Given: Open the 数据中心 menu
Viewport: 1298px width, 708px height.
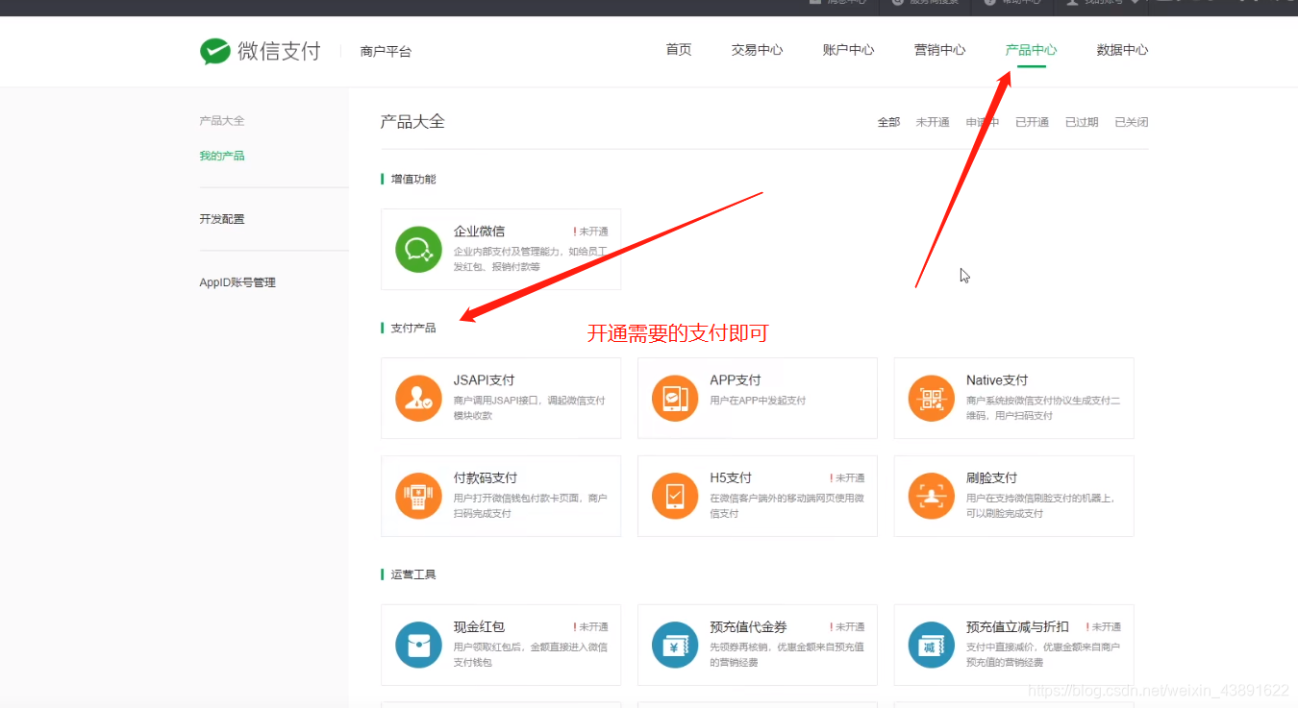Looking at the screenshot, I should (1122, 50).
